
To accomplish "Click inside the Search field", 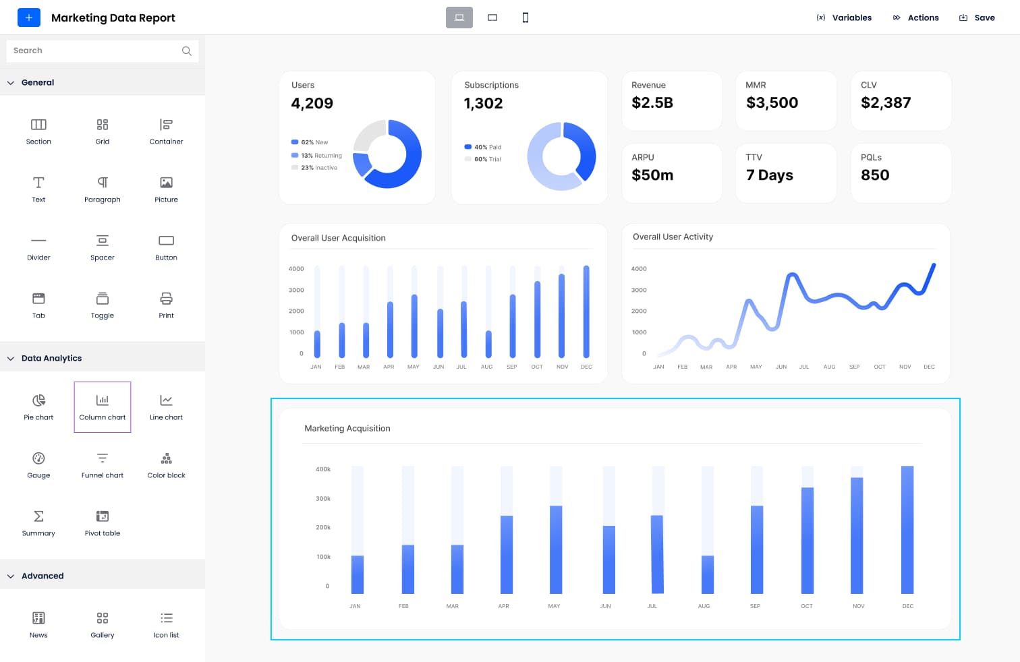I will [x=94, y=50].
